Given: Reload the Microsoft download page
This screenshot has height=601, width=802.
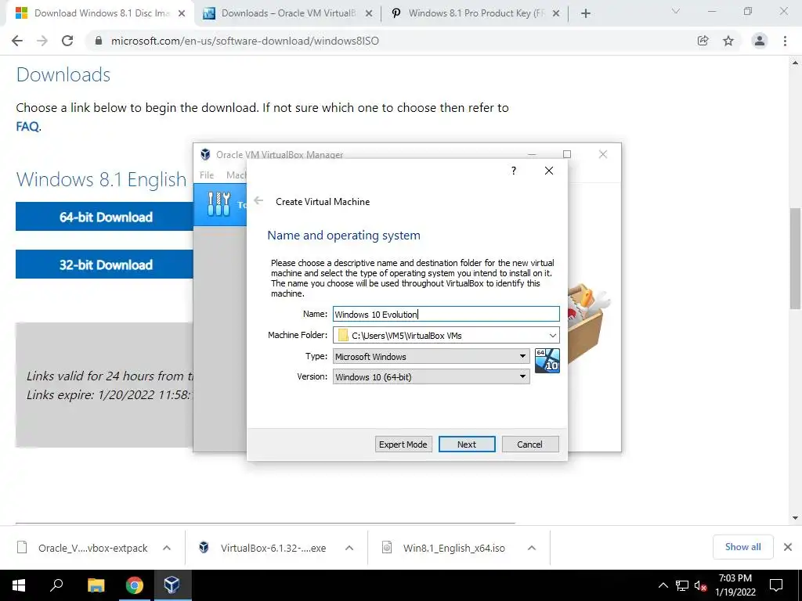Looking at the screenshot, I should pyautogui.click(x=67, y=41).
